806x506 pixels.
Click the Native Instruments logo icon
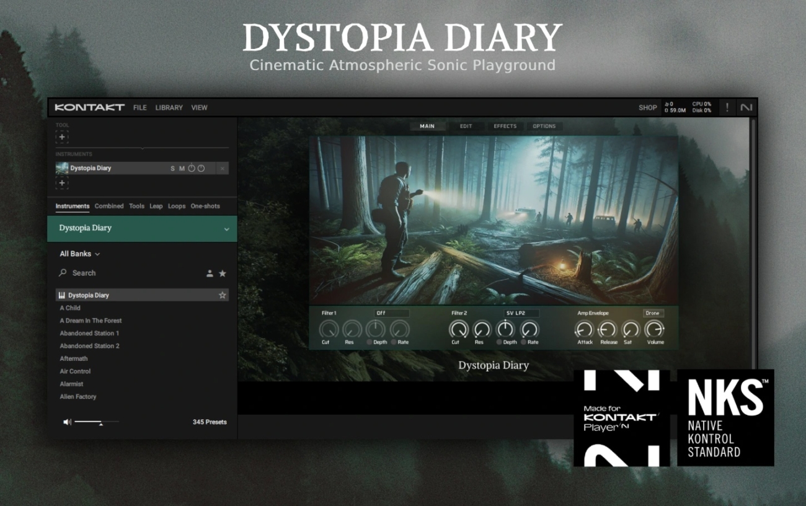746,108
